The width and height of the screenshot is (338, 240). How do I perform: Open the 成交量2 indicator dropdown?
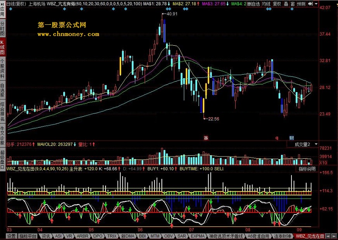(x=303, y=144)
